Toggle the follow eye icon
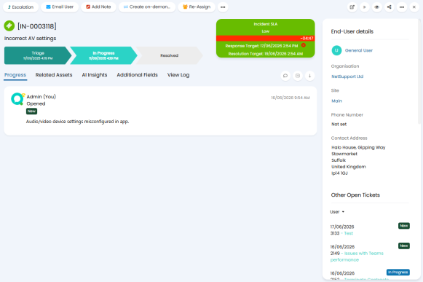The height and width of the screenshot is (282, 423). point(377,7)
